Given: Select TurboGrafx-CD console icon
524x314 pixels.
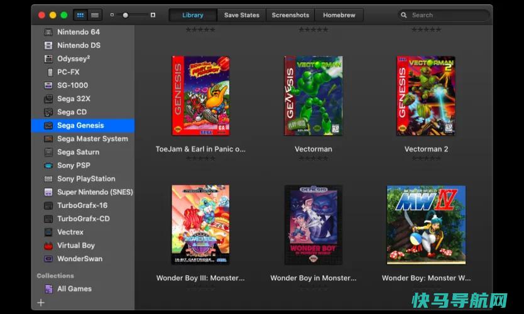Looking at the screenshot, I should (x=48, y=219).
